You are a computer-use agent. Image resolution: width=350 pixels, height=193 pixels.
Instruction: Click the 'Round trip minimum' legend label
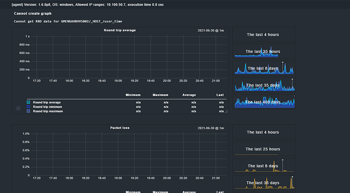coord(47,107)
